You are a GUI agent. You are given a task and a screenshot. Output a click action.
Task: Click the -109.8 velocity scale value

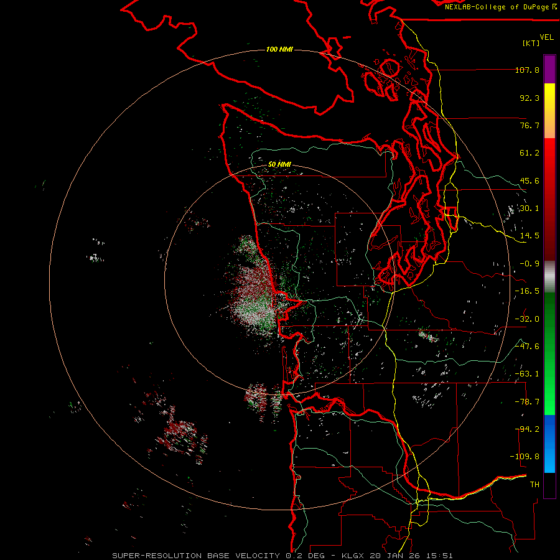pyautogui.click(x=525, y=457)
